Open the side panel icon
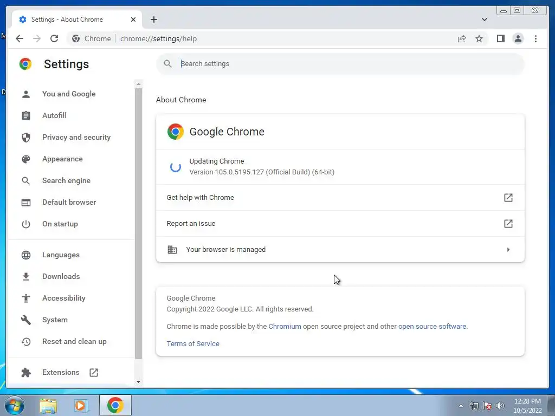Screen dimensions: 555x416 500,38
